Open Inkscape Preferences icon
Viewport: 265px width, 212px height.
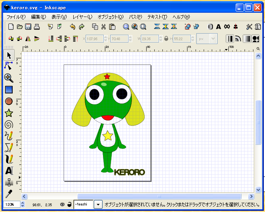[249, 27]
